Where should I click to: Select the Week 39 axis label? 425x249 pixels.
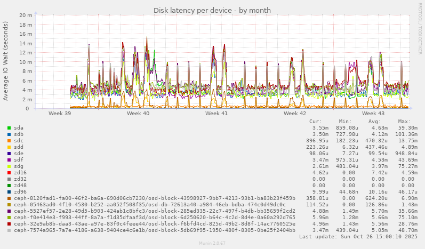click(x=60, y=114)
